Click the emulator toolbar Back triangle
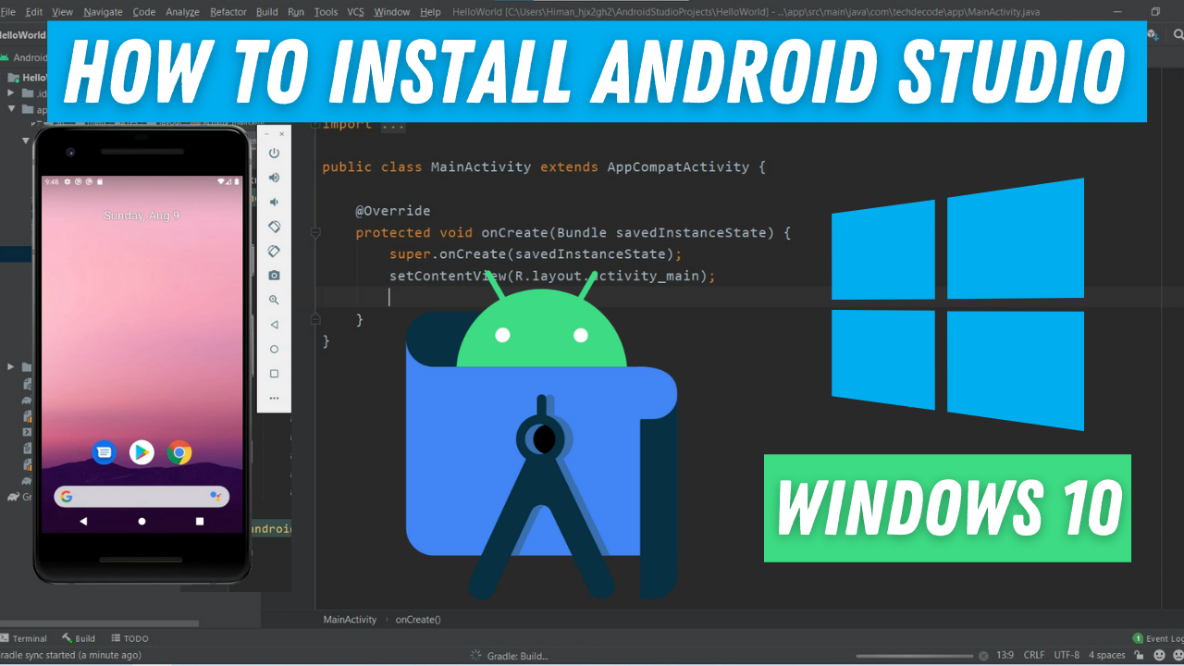Image resolution: width=1184 pixels, height=666 pixels. click(x=274, y=325)
